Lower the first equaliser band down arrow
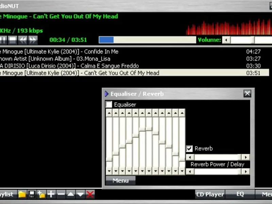This screenshot has height=204, width=272. (109, 171)
